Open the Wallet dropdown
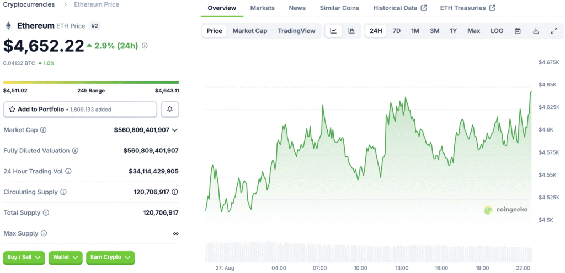The height and width of the screenshot is (273, 565). (x=66, y=257)
